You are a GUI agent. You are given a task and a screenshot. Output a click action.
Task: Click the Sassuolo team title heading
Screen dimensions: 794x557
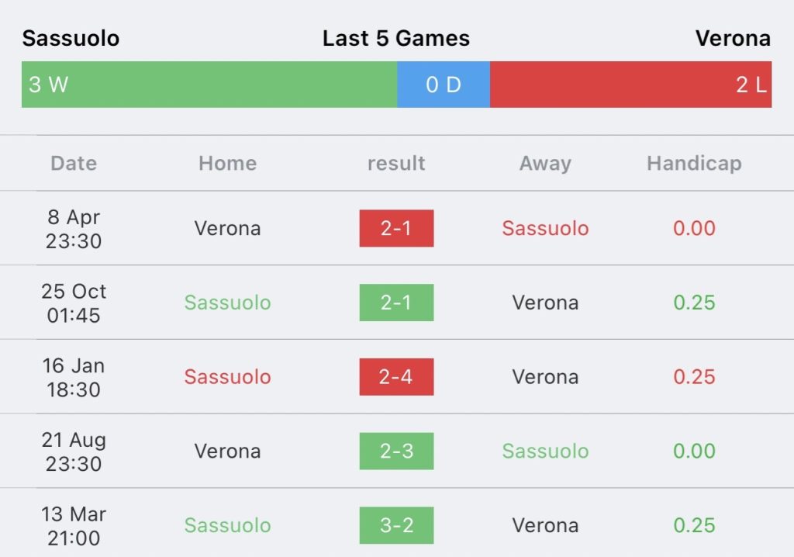tap(71, 39)
